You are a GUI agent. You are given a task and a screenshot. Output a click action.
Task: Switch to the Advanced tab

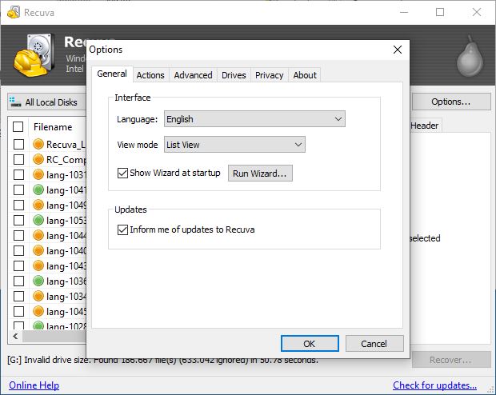tap(193, 75)
